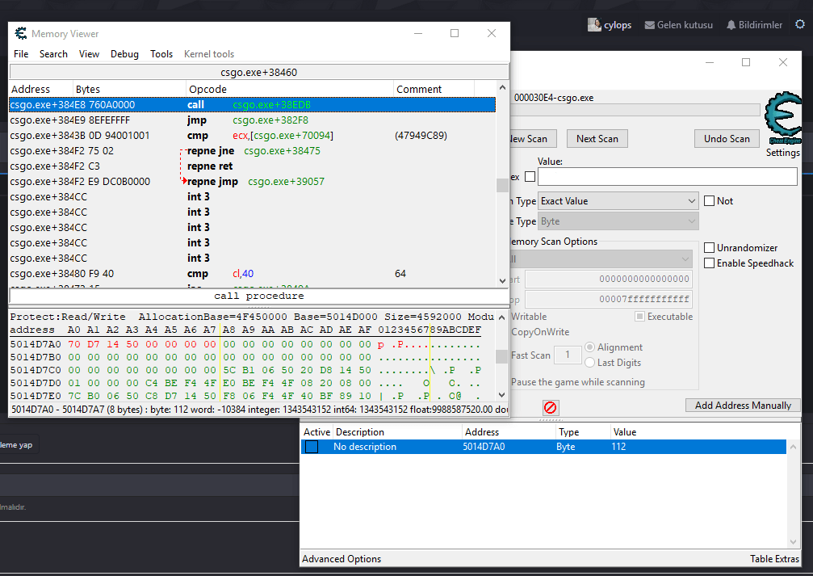This screenshot has width=813, height=576.
Task: Open Advanced Options
Action: (342, 559)
